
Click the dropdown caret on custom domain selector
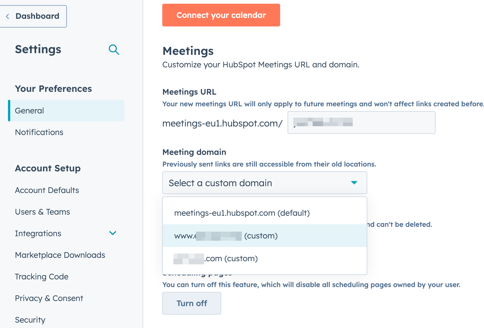click(354, 183)
